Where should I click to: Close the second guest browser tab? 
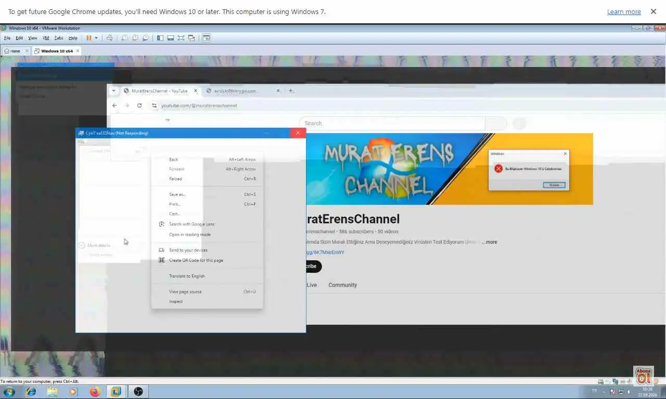[x=278, y=91]
